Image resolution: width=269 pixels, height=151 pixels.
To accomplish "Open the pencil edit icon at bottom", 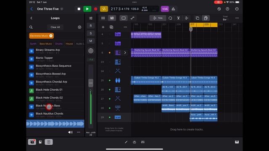I will coord(126,142).
